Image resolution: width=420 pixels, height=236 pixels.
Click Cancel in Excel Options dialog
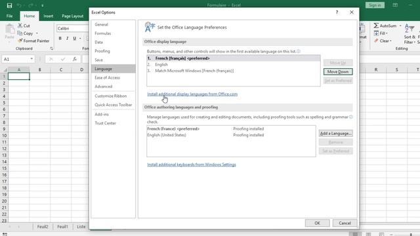[x=345, y=223]
